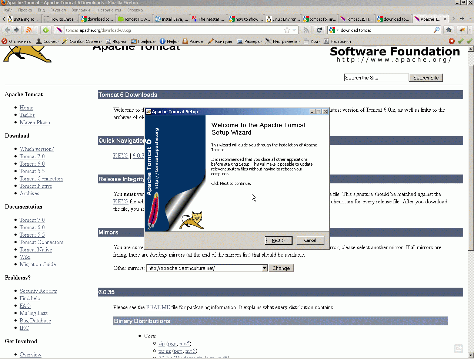Switch to the Tomcat HOW... tab
This screenshot has width=474, height=359.
[x=135, y=19]
